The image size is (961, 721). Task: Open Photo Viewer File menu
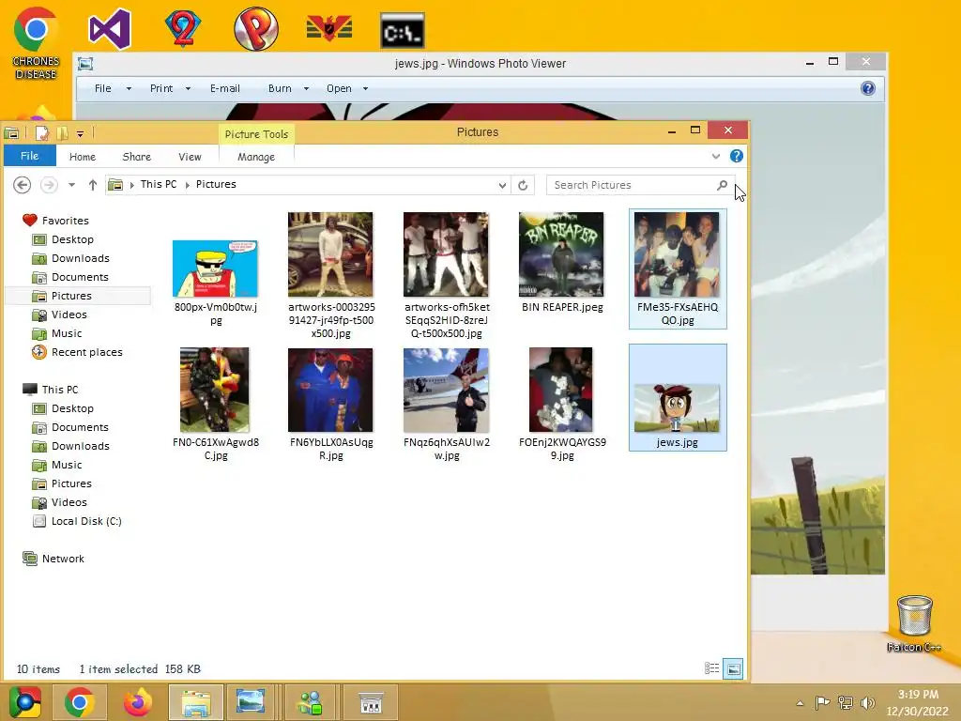113,88
